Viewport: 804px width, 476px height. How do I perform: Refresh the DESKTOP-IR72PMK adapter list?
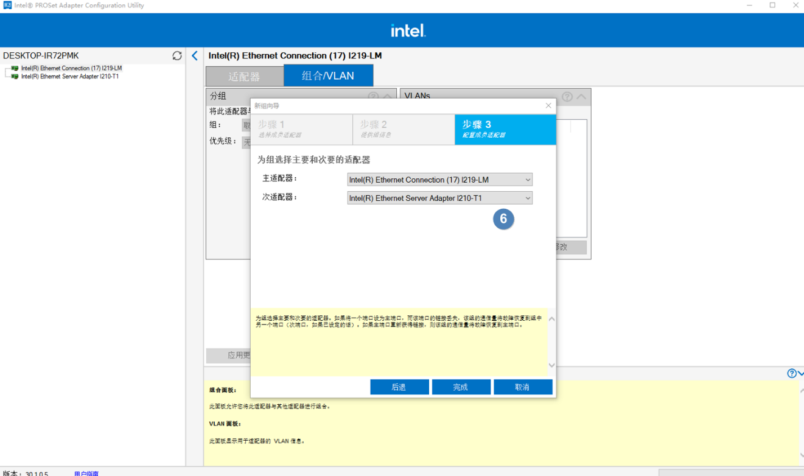177,55
